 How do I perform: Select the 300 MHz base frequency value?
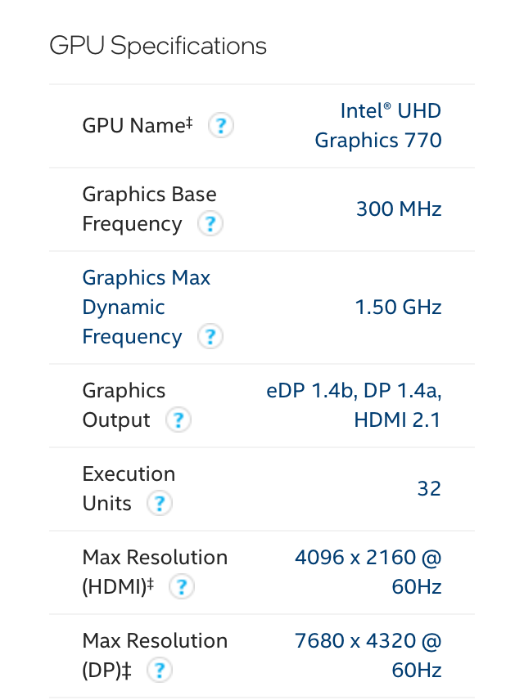point(399,209)
